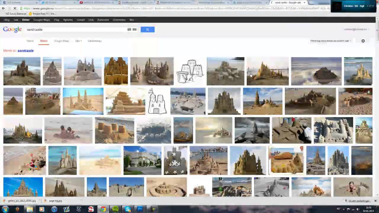Image resolution: width=379 pixels, height=213 pixels.
Task: Expand Mer dropdown under search box
Action: [x=78, y=41]
